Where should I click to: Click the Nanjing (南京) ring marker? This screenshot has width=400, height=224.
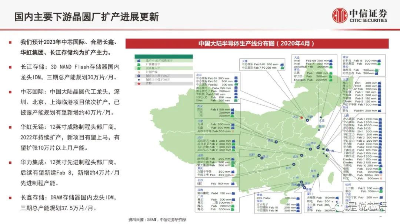(318, 148)
